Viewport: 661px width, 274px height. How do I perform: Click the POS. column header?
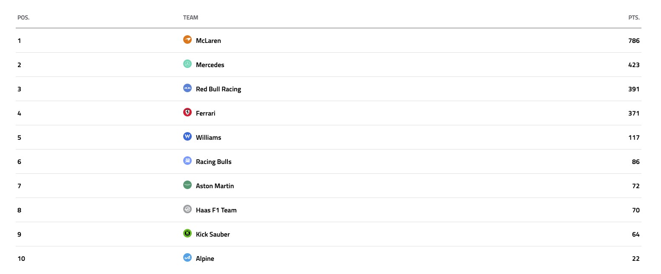pyautogui.click(x=23, y=18)
